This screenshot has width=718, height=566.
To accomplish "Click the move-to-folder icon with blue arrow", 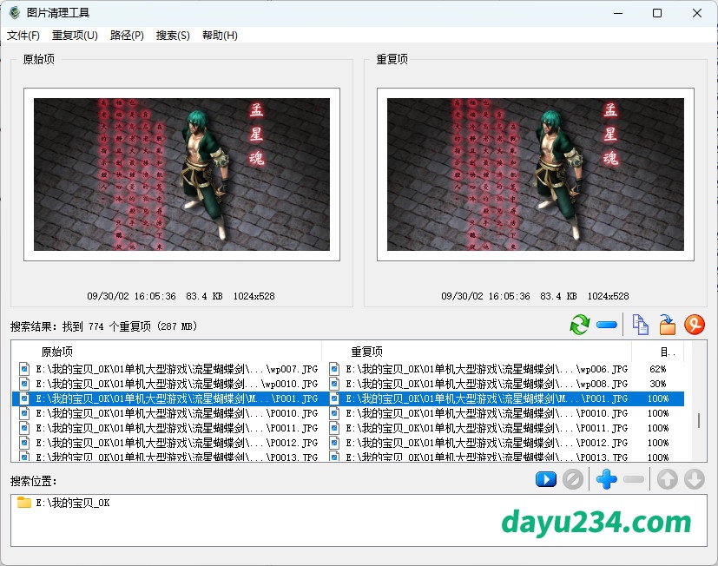I will coord(667,326).
